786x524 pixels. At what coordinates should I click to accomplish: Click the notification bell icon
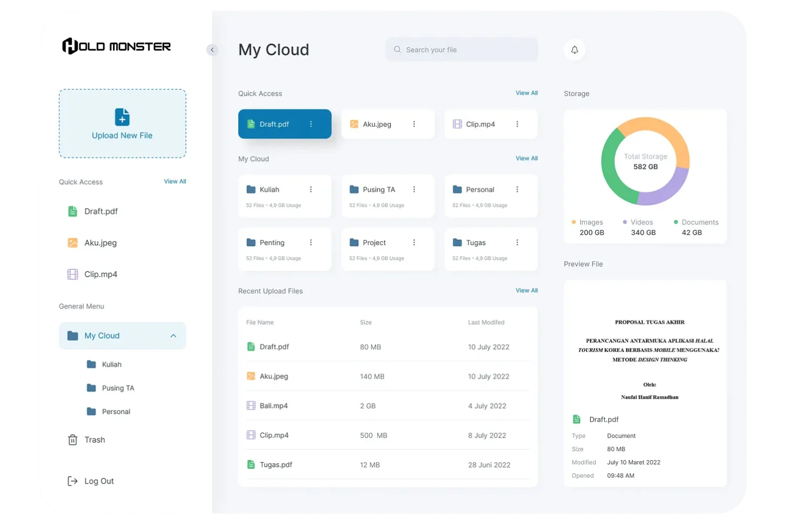tap(574, 50)
